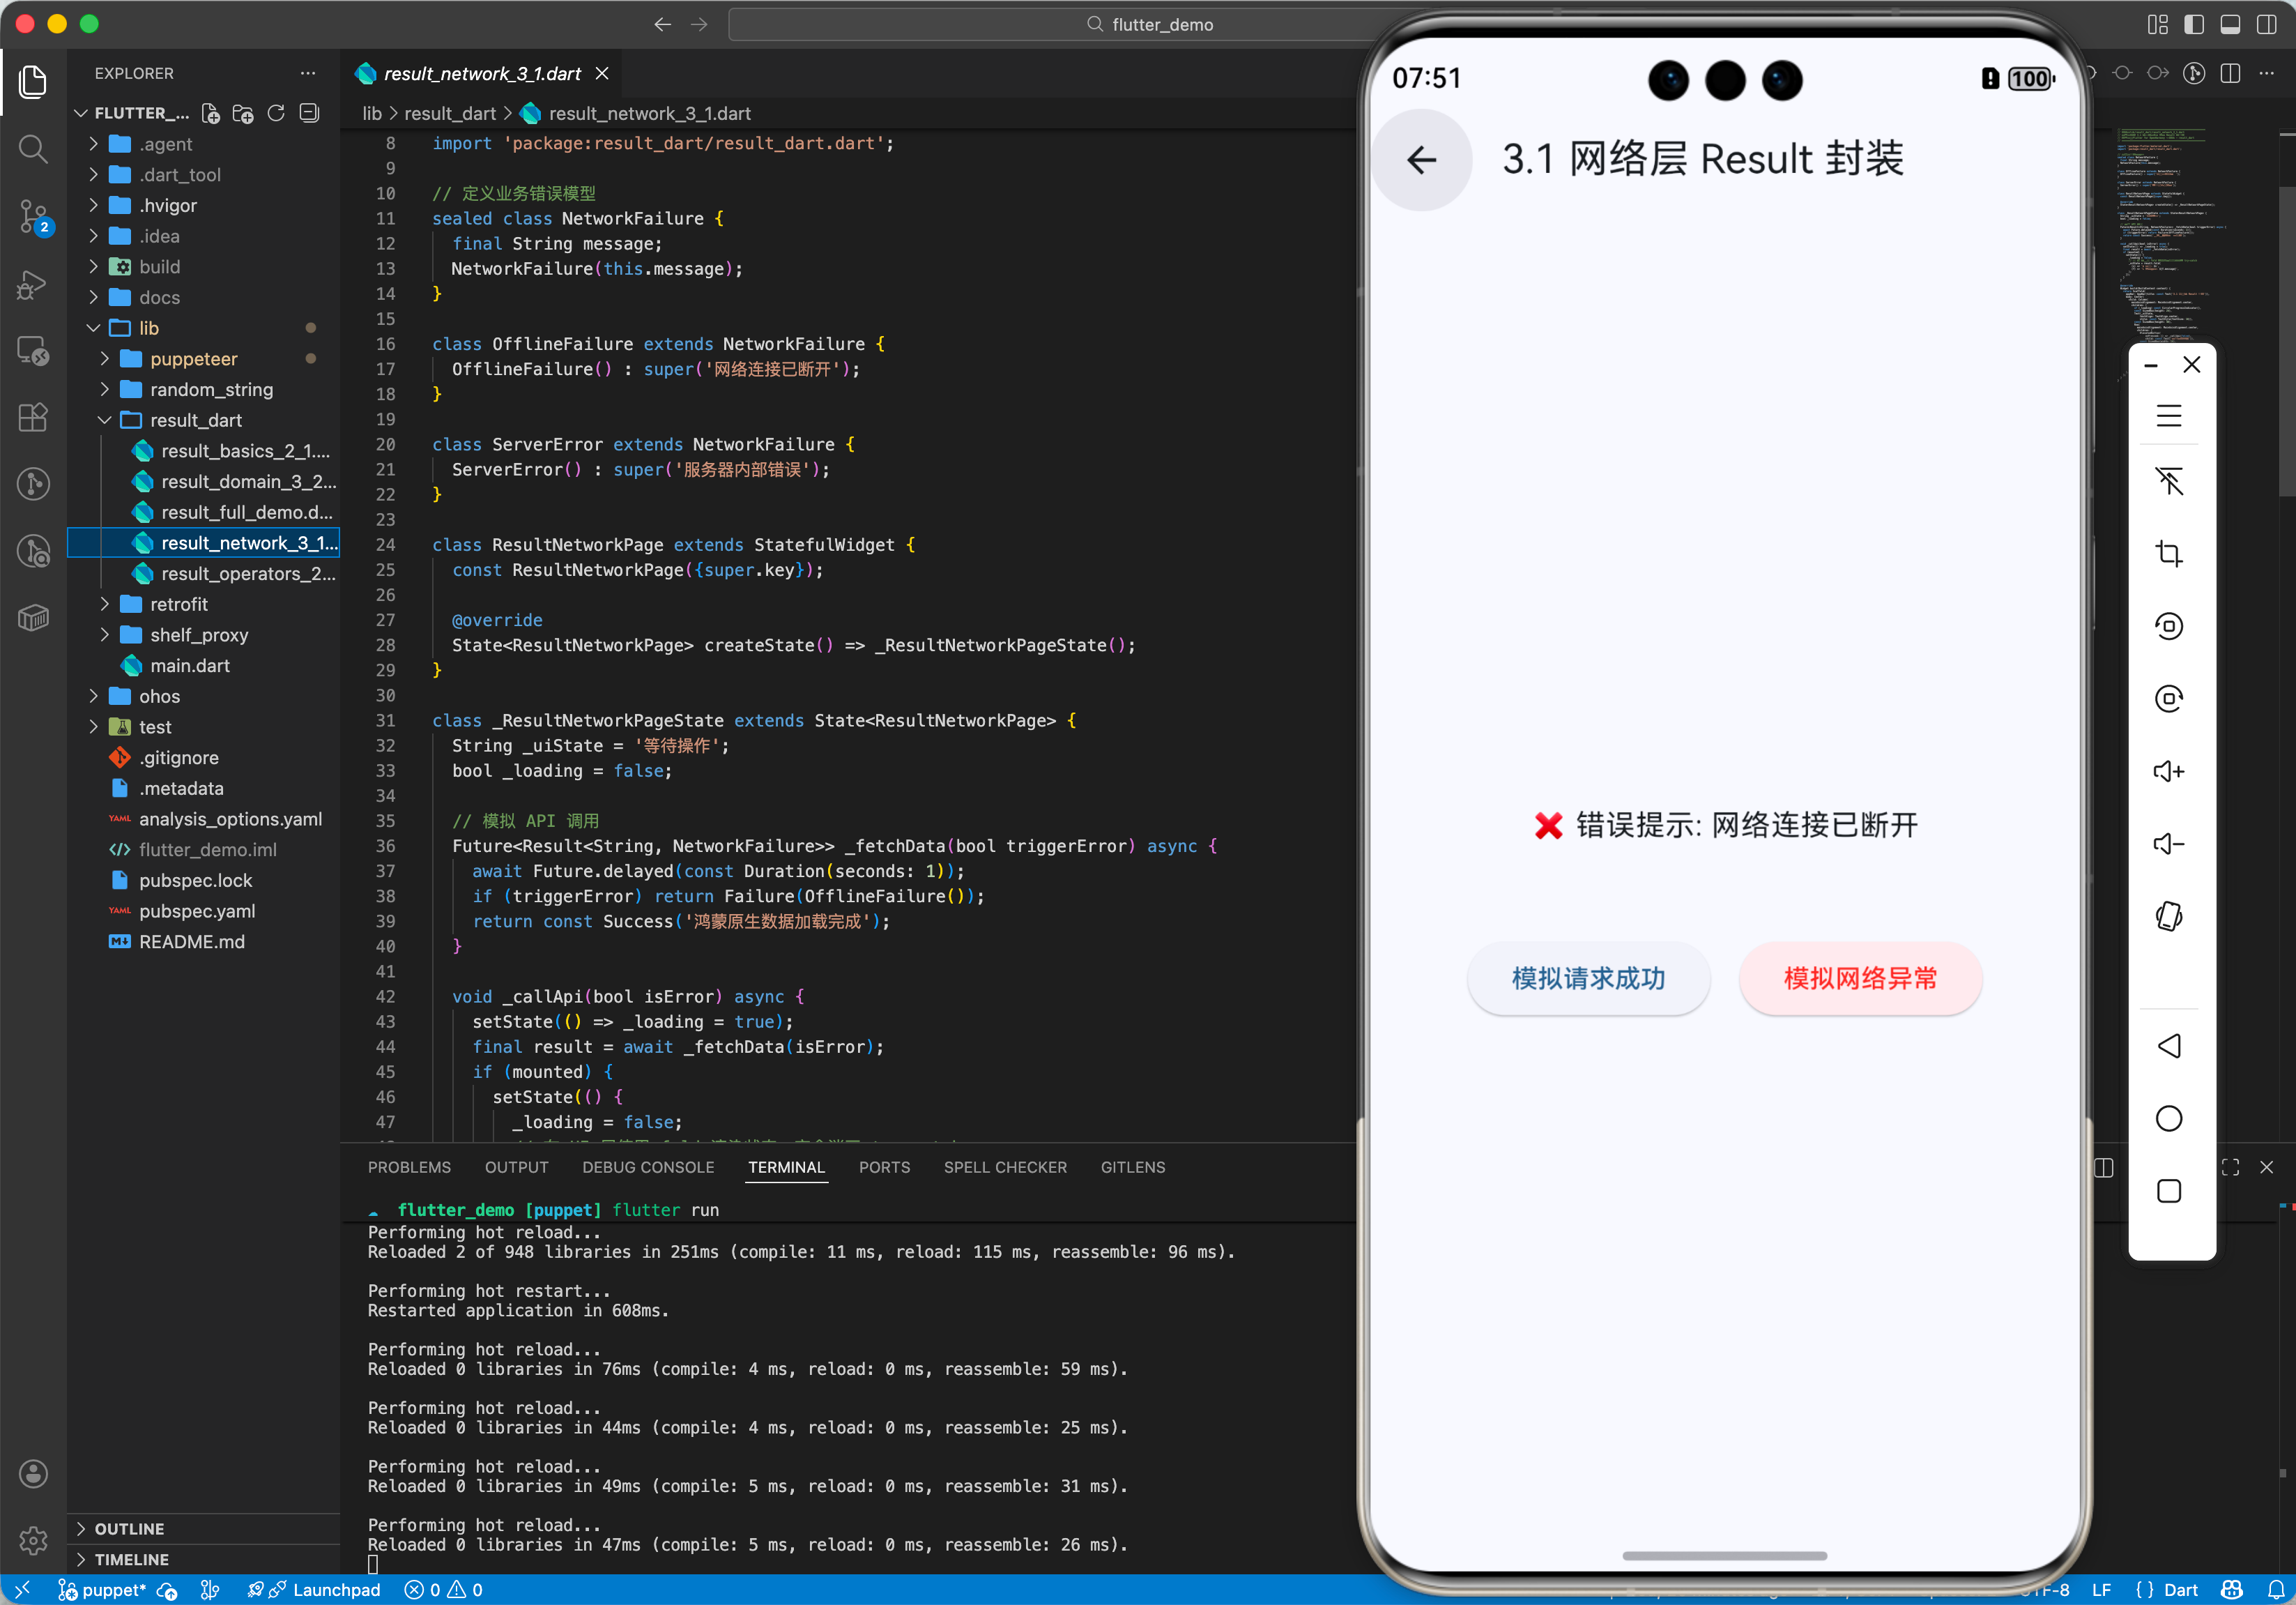Expand the puppeteer folder
Screen dimensions: 2296x1605
(x=193, y=358)
